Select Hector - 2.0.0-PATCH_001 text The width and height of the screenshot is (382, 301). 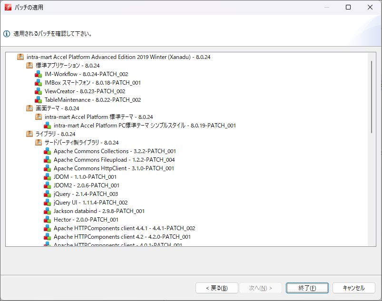tap(86, 220)
